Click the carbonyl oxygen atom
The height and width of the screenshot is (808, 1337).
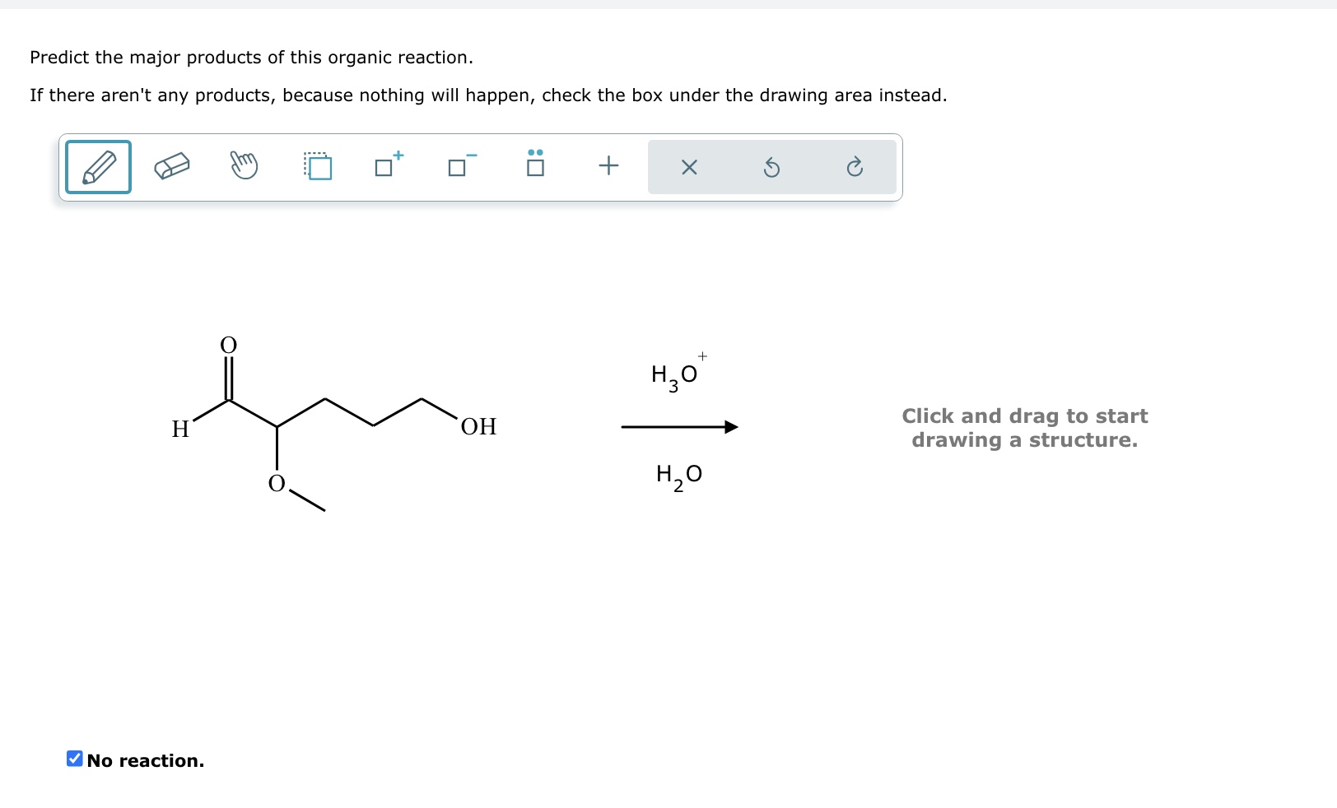[228, 345]
